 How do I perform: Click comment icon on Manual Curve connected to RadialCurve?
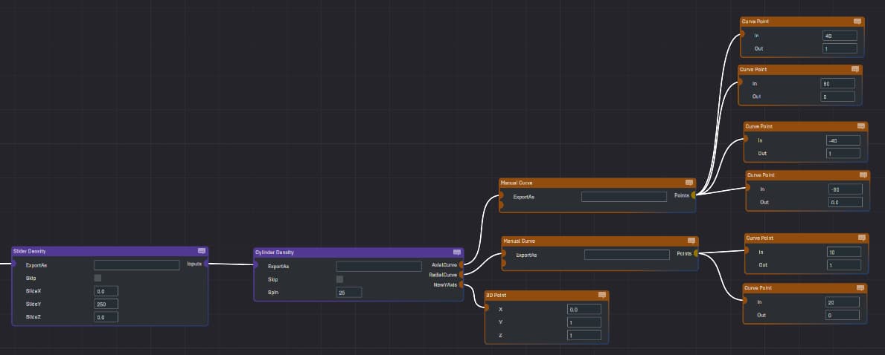pos(691,241)
